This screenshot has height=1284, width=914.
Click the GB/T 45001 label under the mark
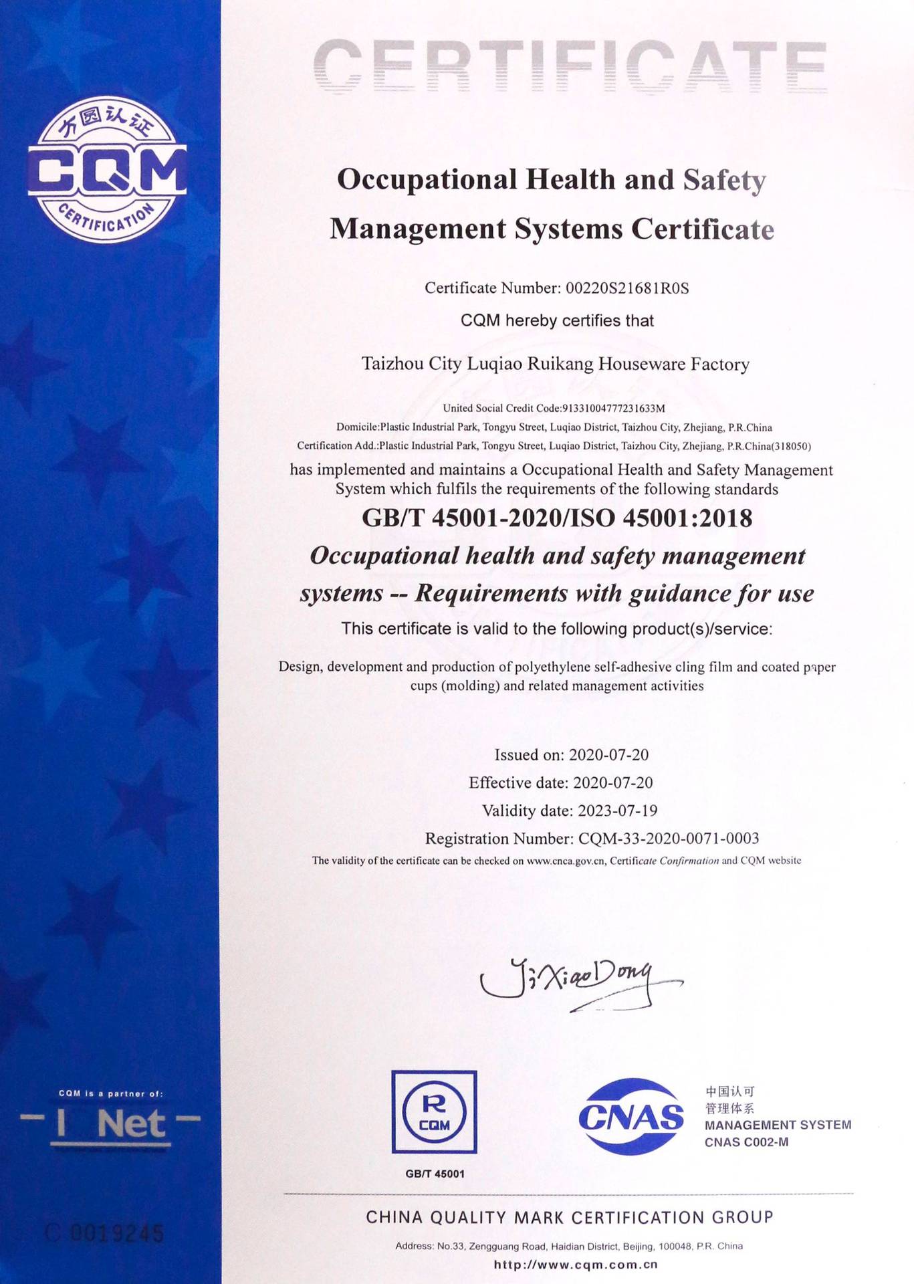(435, 1174)
